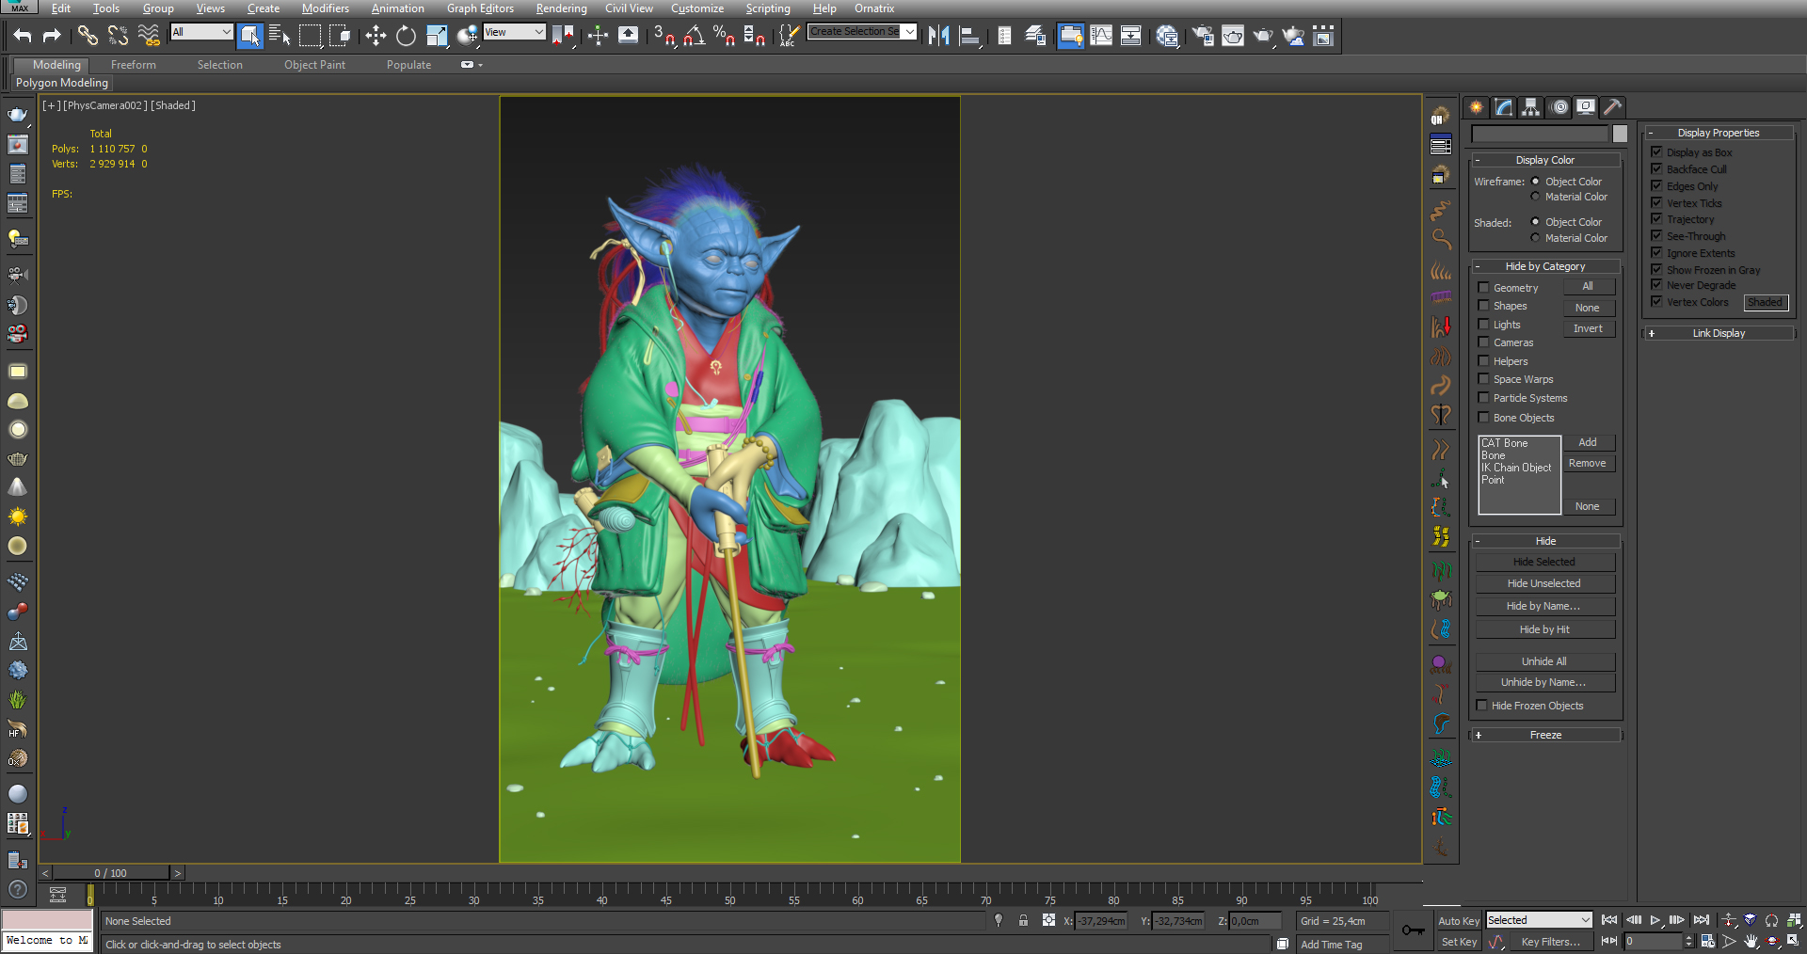The image size is (1807, 954).
Task: Click the Hide Selected button
Action: [x=1544, y=562]
